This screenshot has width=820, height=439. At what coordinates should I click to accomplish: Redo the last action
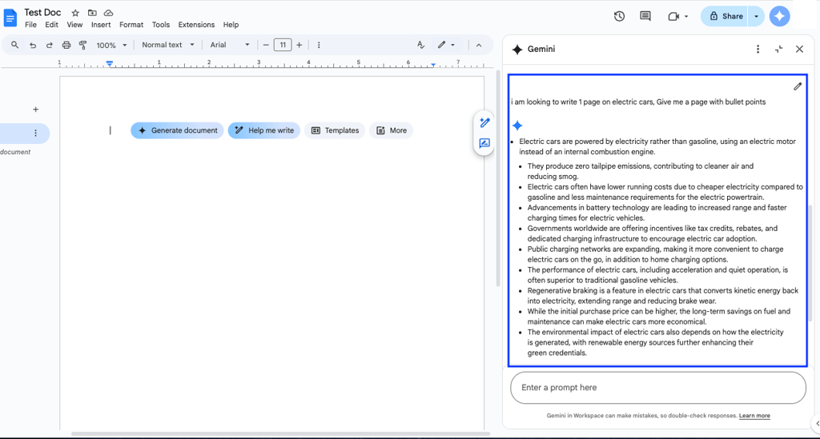tap(49, 45)
